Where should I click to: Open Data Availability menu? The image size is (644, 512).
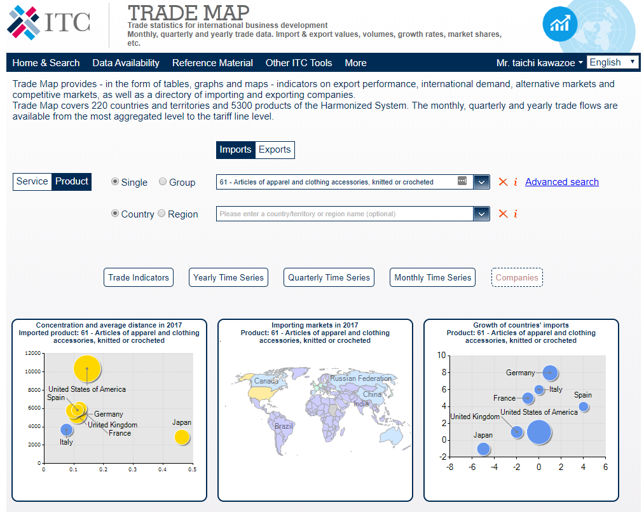click(126, 63)
